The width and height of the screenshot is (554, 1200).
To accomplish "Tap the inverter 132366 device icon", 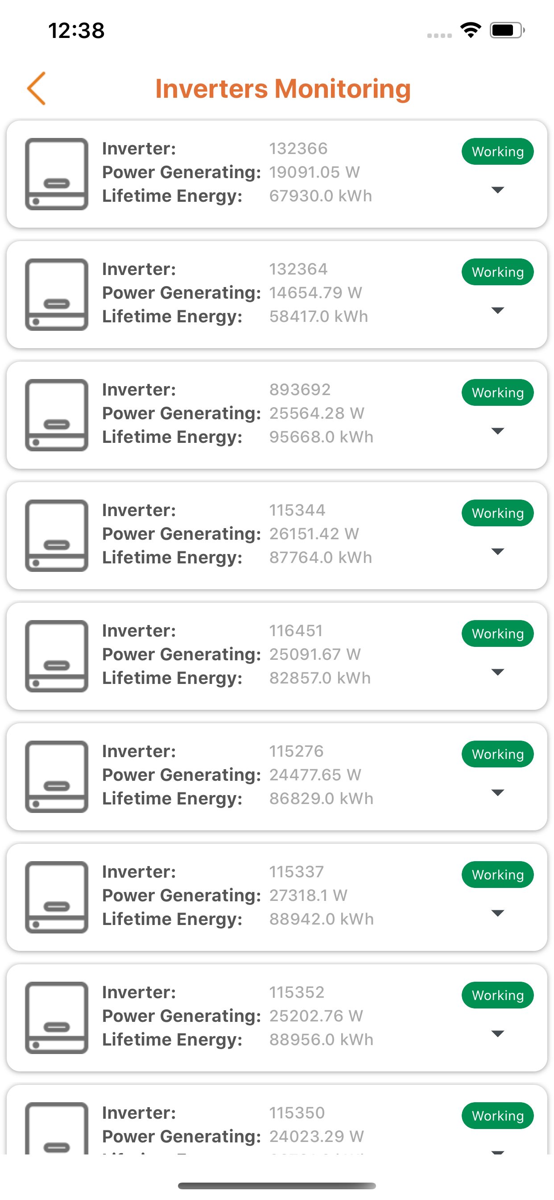I will point(57,174).
